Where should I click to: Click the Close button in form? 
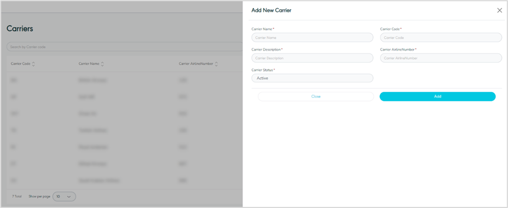coord(316,97)
